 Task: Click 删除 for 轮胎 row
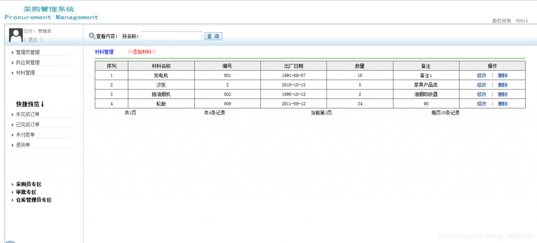click(x=503, y=103)
